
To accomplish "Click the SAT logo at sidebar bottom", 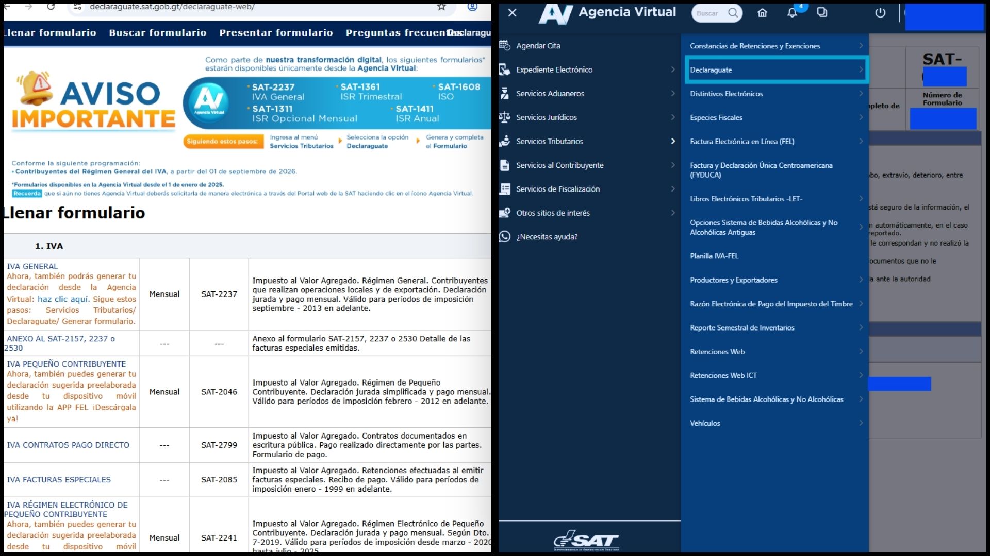I will (586, 541).
